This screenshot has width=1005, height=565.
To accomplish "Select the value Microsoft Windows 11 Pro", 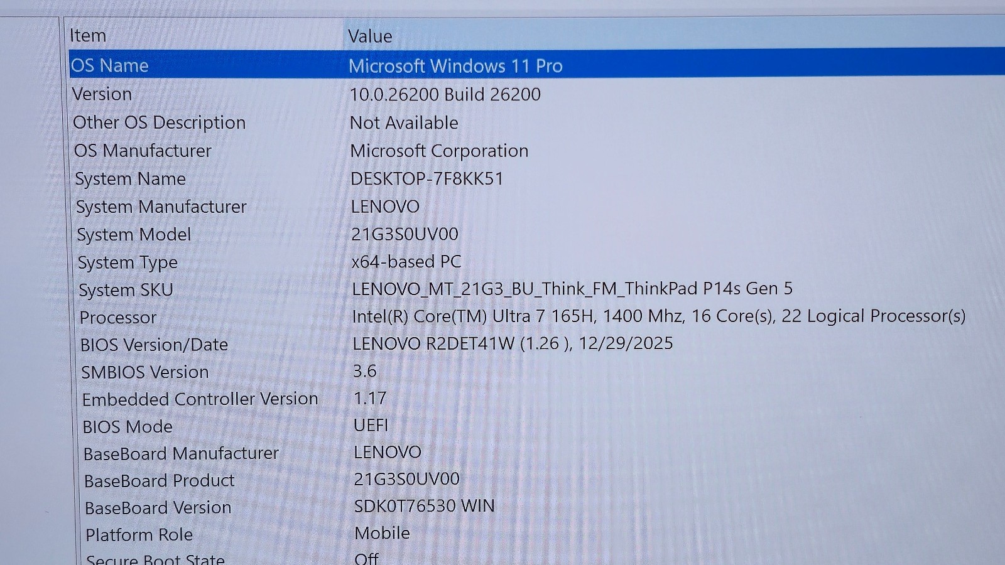I will click(455, 66).
